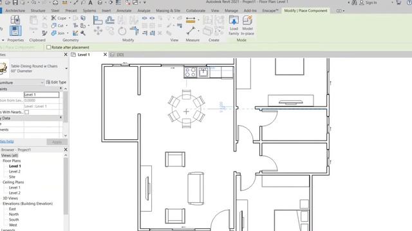Switch to the Architecture ribbon tab
The height and width of the screenshot is (231, 412).
[x=15, y=11]
